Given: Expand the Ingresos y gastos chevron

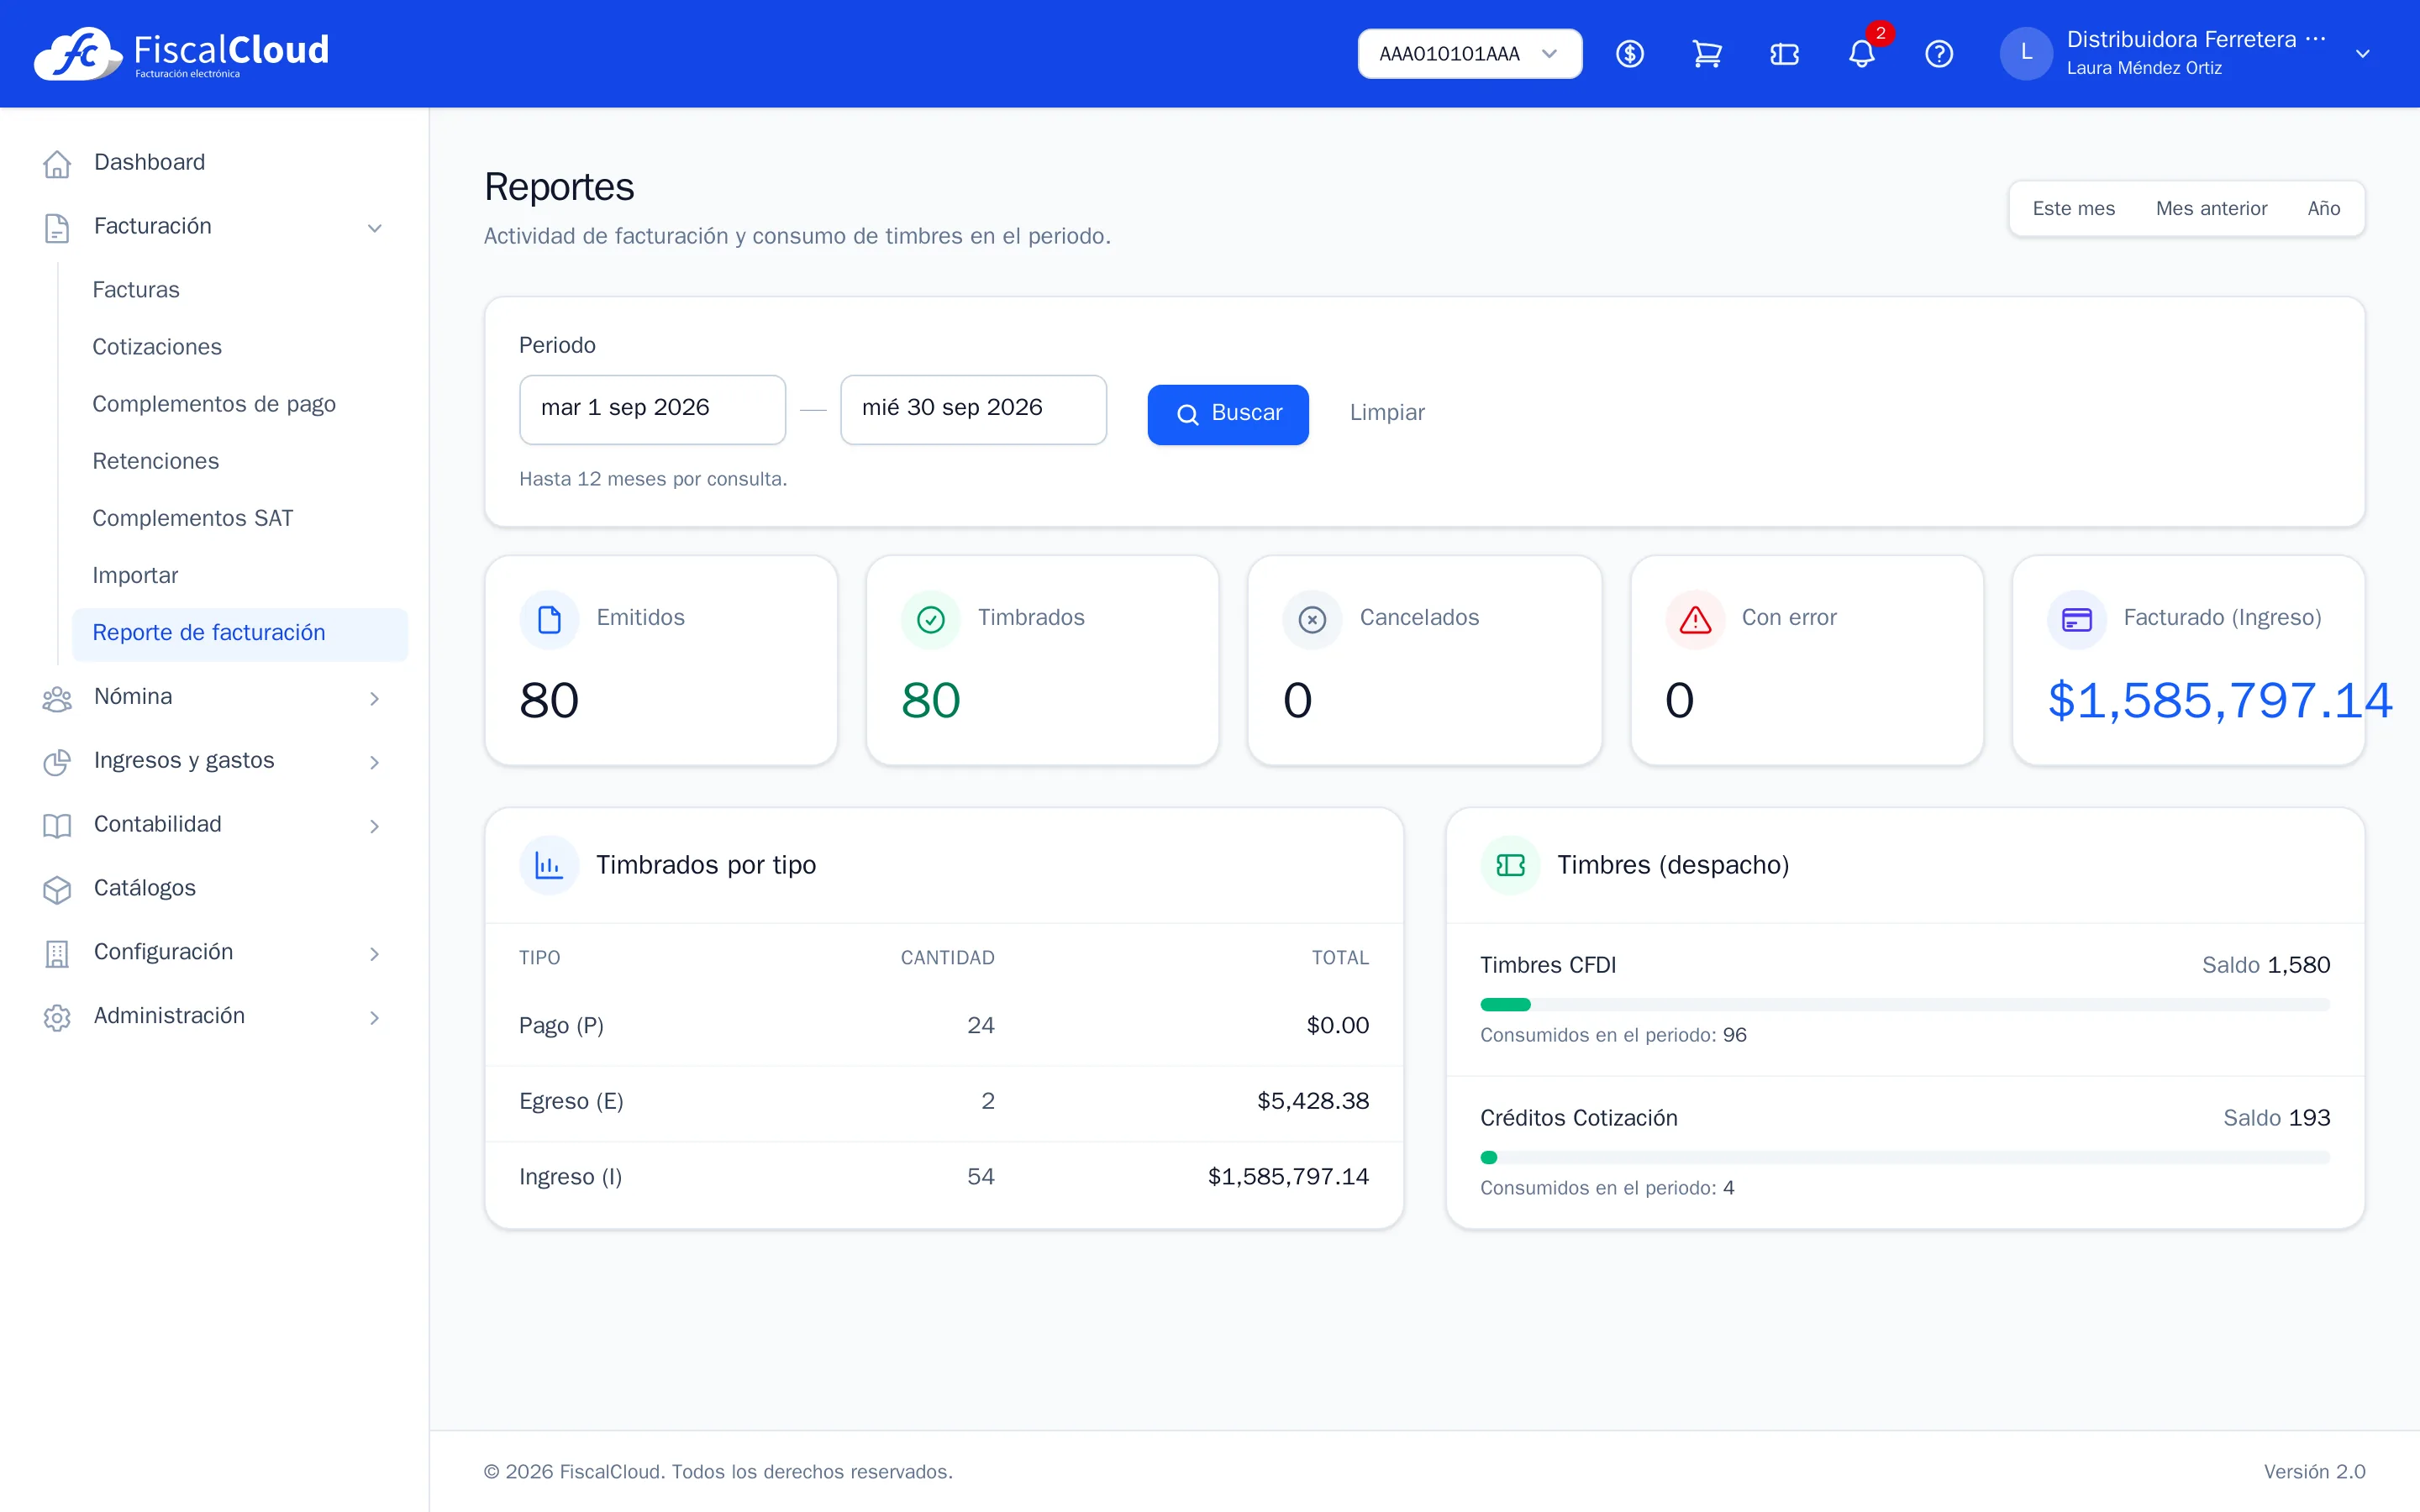Looking at the screenshot, I should click(x=374, y=762).
